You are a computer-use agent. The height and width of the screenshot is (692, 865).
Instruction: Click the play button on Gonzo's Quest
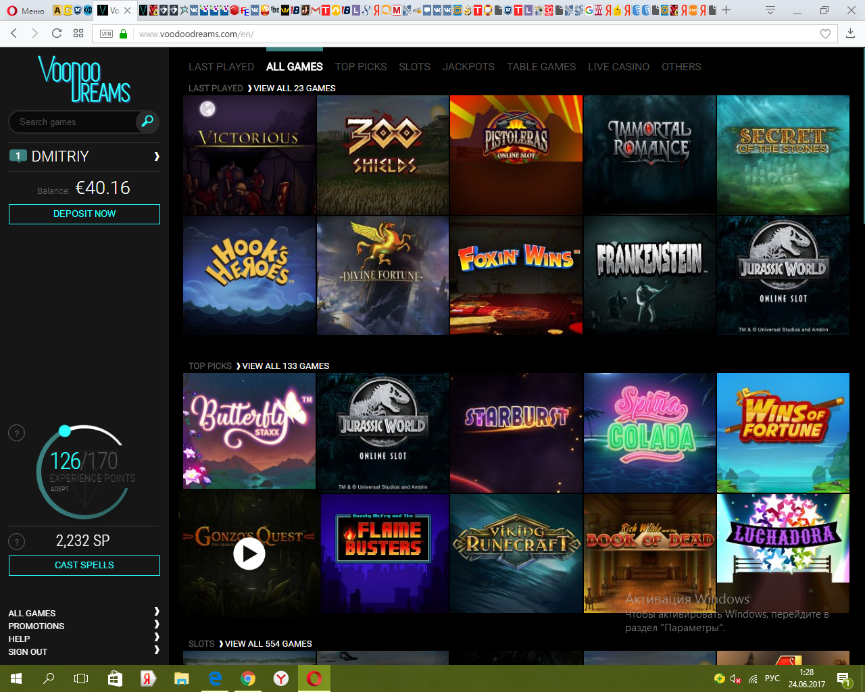point(249,553)
